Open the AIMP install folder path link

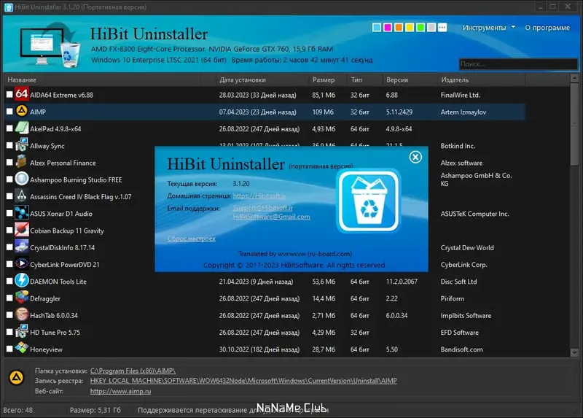pyautogui.click(x=133, y=371)
